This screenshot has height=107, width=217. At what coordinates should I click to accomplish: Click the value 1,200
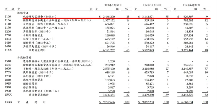[x=111, y=61]
